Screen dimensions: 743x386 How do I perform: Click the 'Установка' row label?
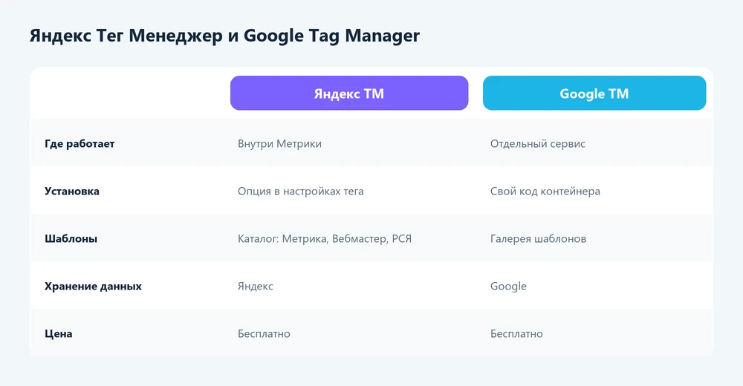click(72, 192)
